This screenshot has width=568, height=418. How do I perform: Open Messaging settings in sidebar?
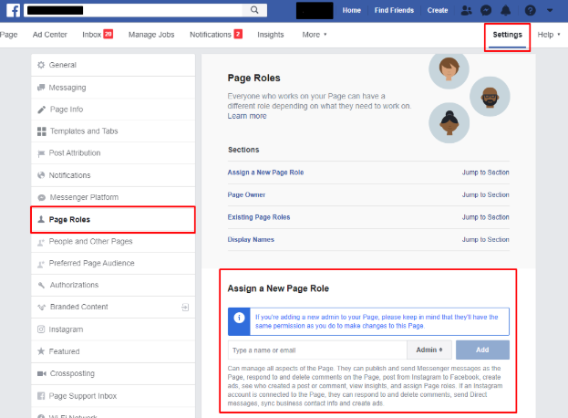coord(113,88)
